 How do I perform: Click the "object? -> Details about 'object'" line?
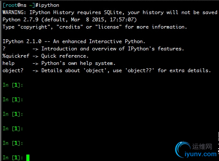[107, 70]
